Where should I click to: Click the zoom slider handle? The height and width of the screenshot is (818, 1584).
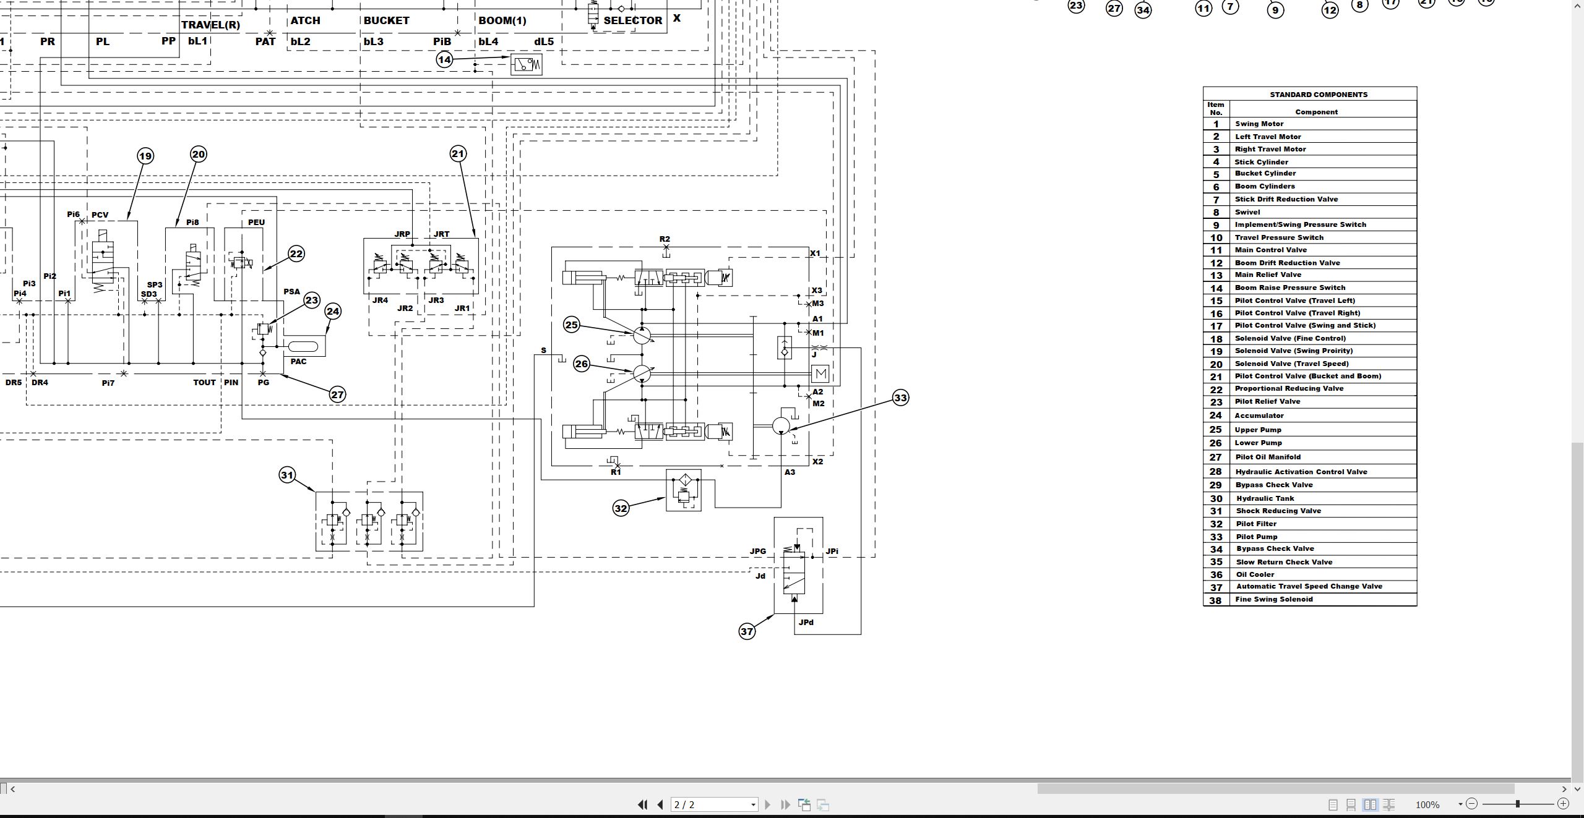tap(1517, 804)
